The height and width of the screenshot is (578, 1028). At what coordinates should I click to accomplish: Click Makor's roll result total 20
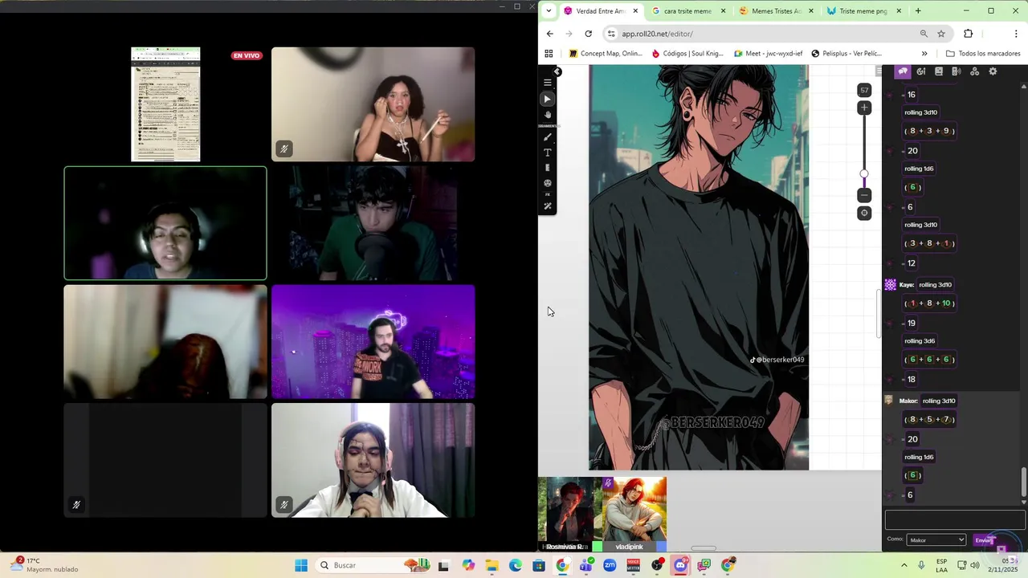tap(912, 439)
